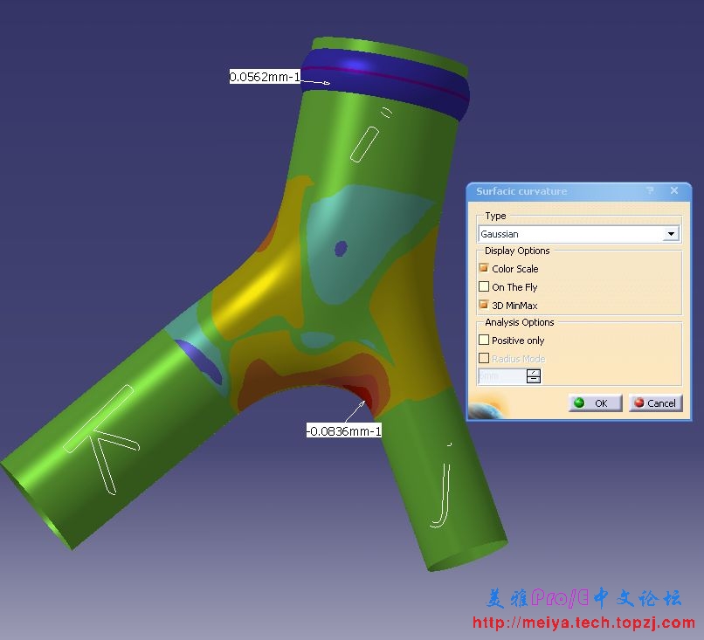Viewport: 704px width, 640px height.
Task: Enable the Positive only checkbox
Action: 484,341
